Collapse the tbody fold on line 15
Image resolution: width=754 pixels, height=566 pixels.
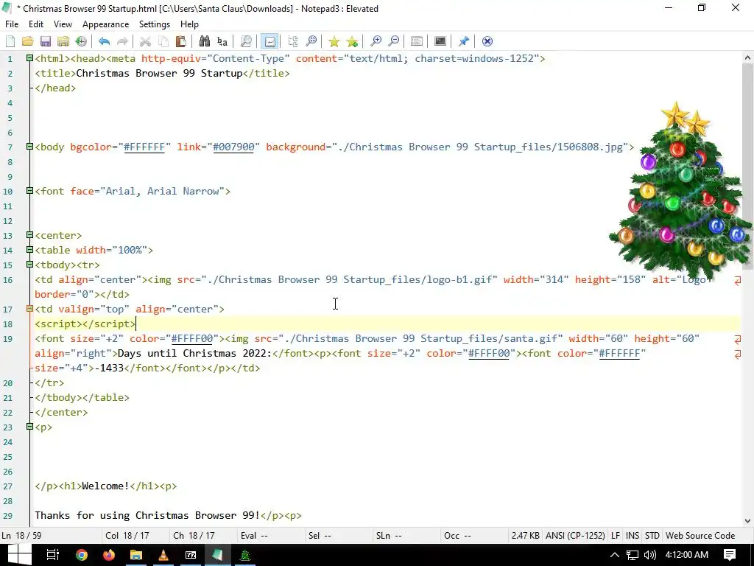tap(29, 265)
